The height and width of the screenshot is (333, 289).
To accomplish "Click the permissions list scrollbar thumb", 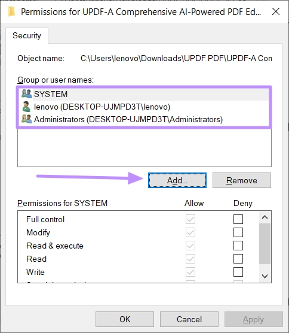I will tap(265, 243).
